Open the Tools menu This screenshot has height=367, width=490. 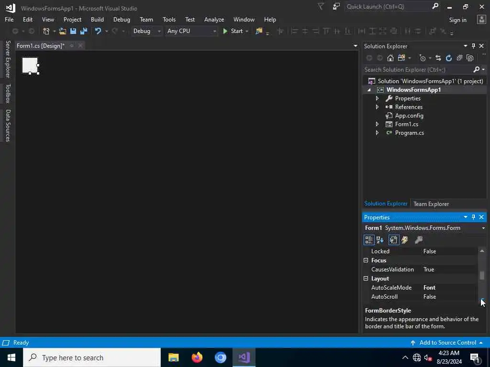pos(169,19)
